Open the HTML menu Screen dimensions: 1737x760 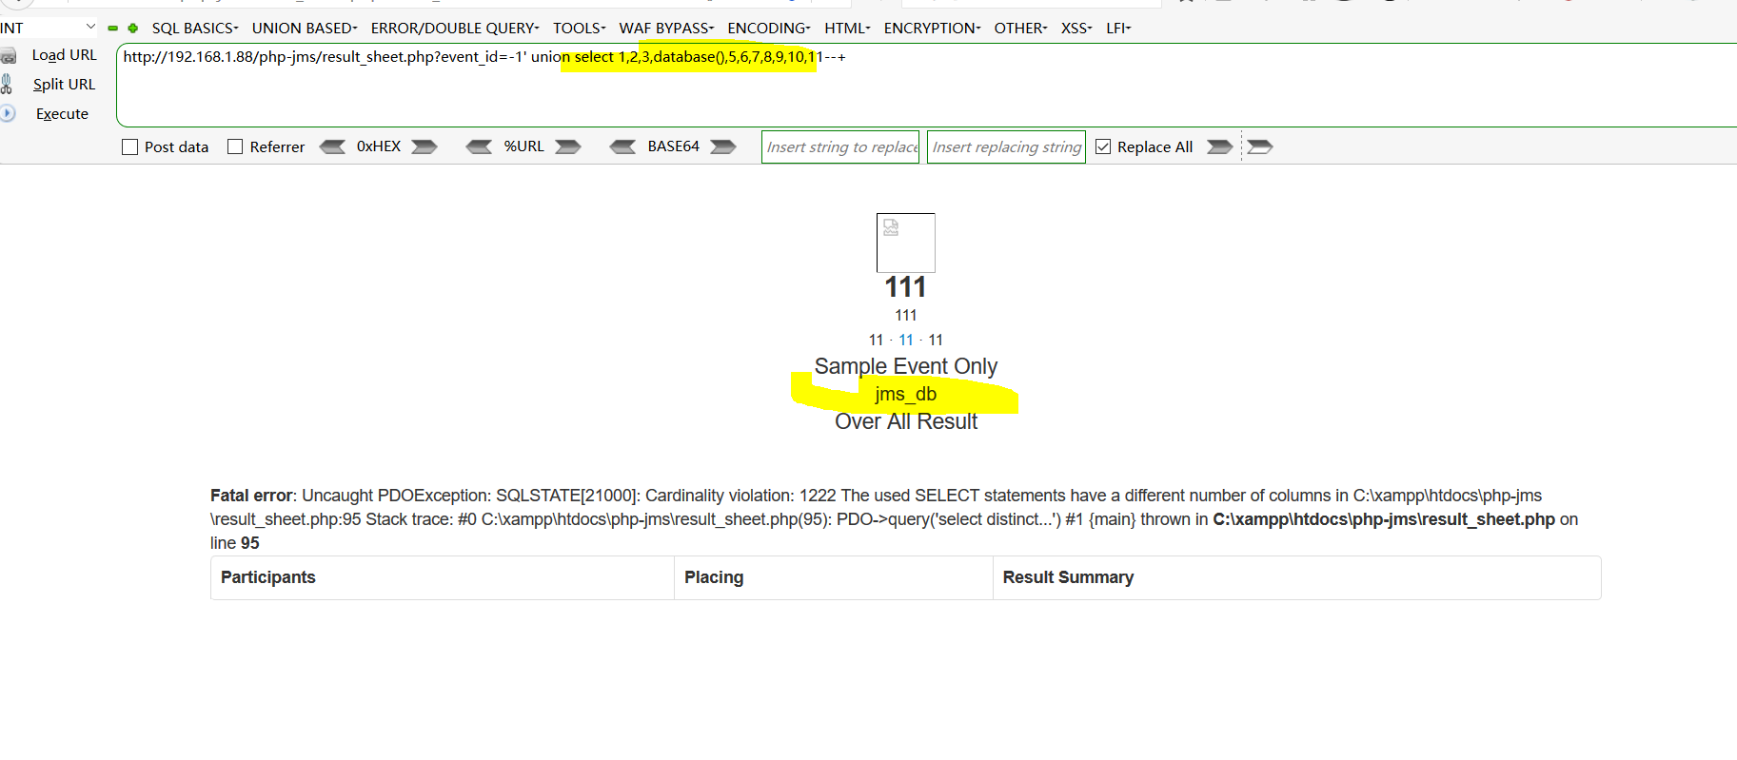(847, 29)
